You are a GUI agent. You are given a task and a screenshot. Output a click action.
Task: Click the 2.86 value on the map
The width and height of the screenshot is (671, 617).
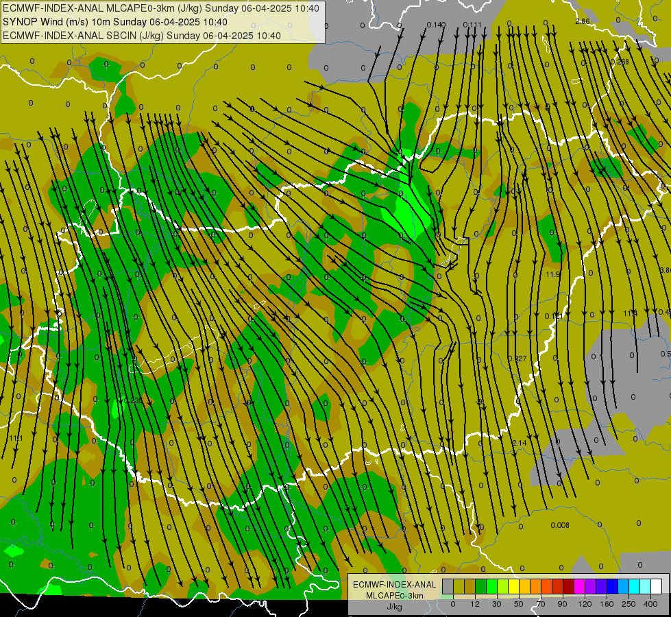[583, 21]
